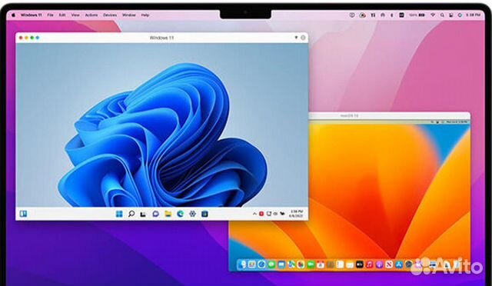Screen dimensions: 492x286
Task: Open the Chat icon in Windows taskbar
Action: 155,214
